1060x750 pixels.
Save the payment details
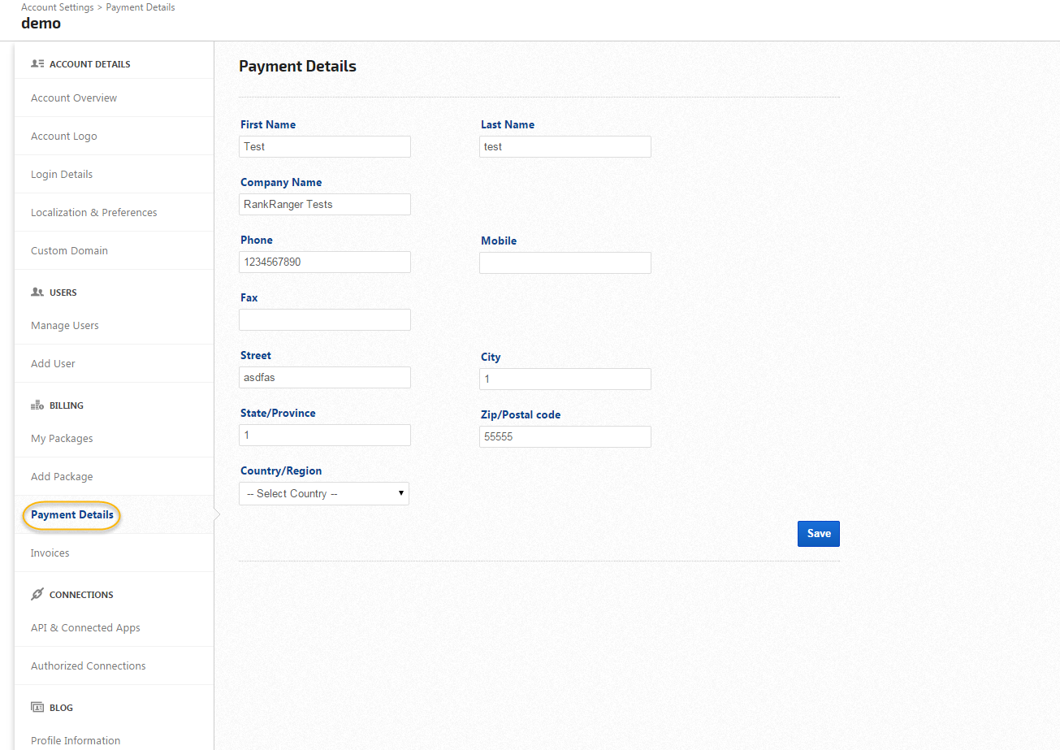point(818,534)
